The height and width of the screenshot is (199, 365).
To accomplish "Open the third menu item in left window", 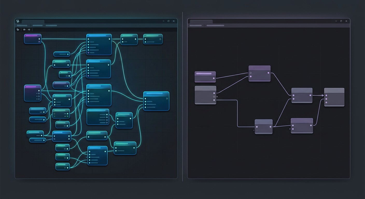I will (x=51, y=25).
